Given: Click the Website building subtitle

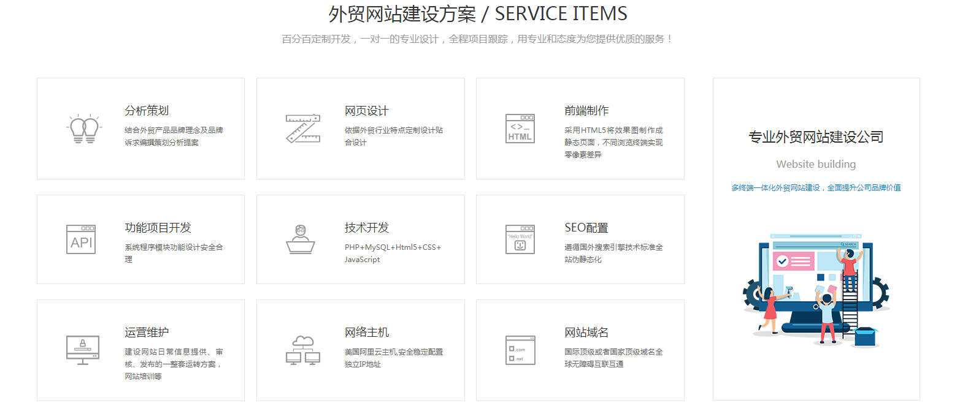Looking at the screenshot, I should 816,164.
